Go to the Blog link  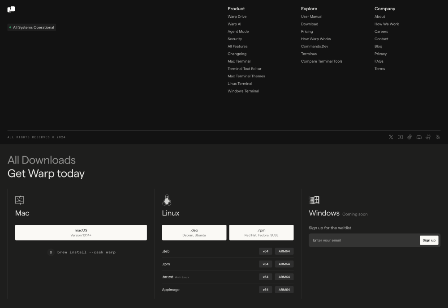pos(378,46)
